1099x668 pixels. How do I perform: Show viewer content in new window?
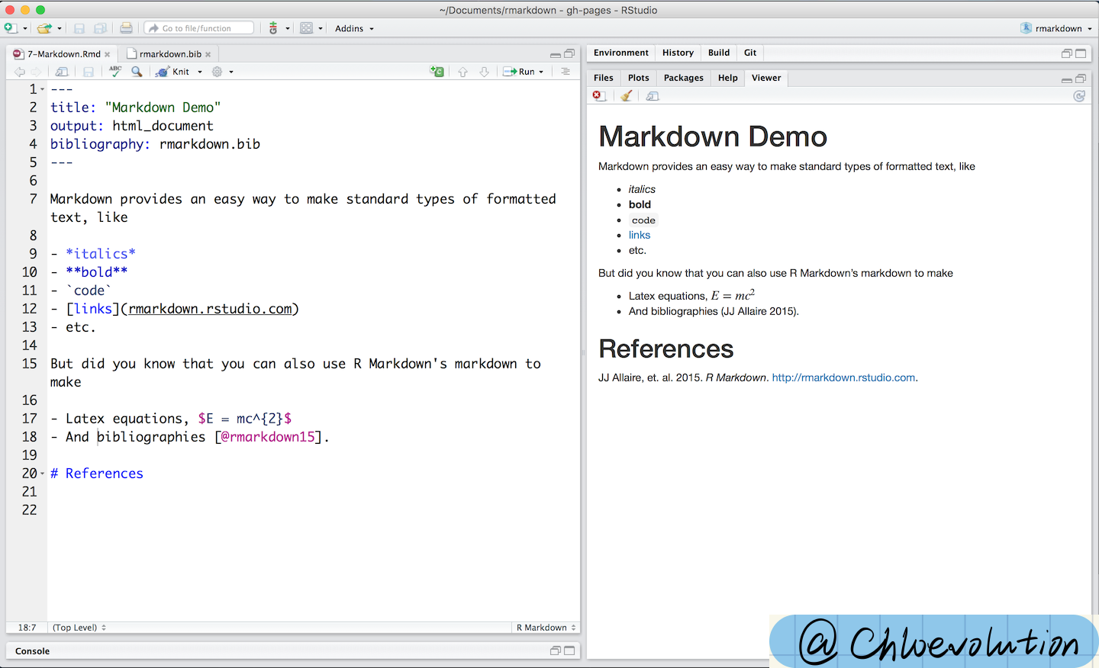click(653, 96)
